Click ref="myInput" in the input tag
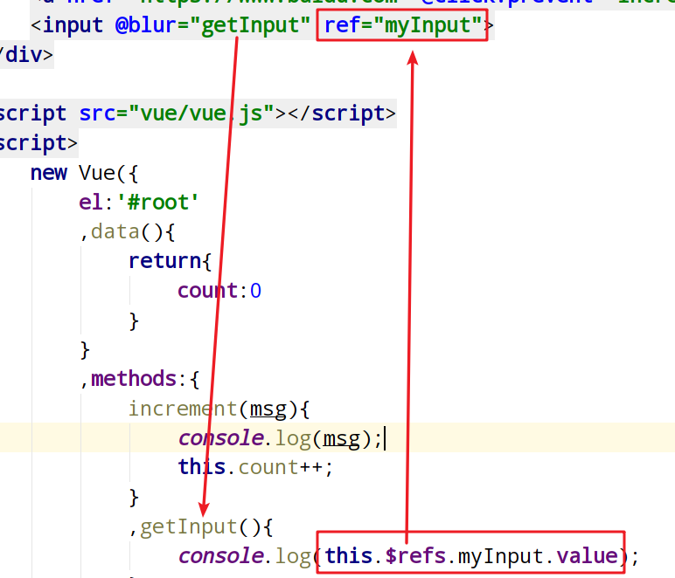675x578 pixels. point(402,25)
